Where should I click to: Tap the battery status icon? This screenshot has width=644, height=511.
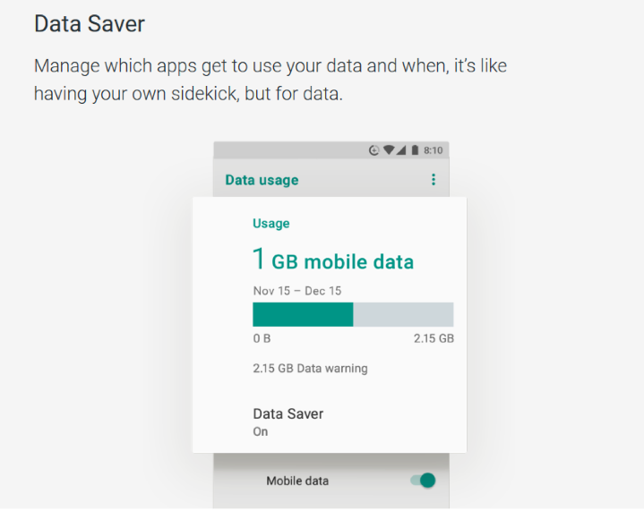(415, 150)
